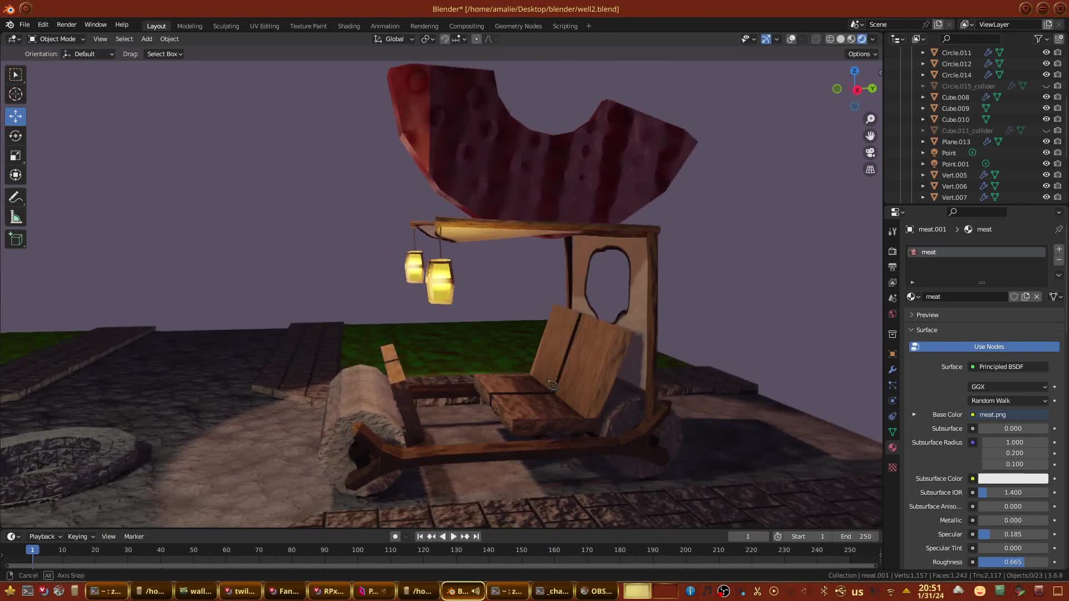The image size is (1069, 601).
Task: Hide Vert.005 in the viewport
Action: tap(1046, 175)
